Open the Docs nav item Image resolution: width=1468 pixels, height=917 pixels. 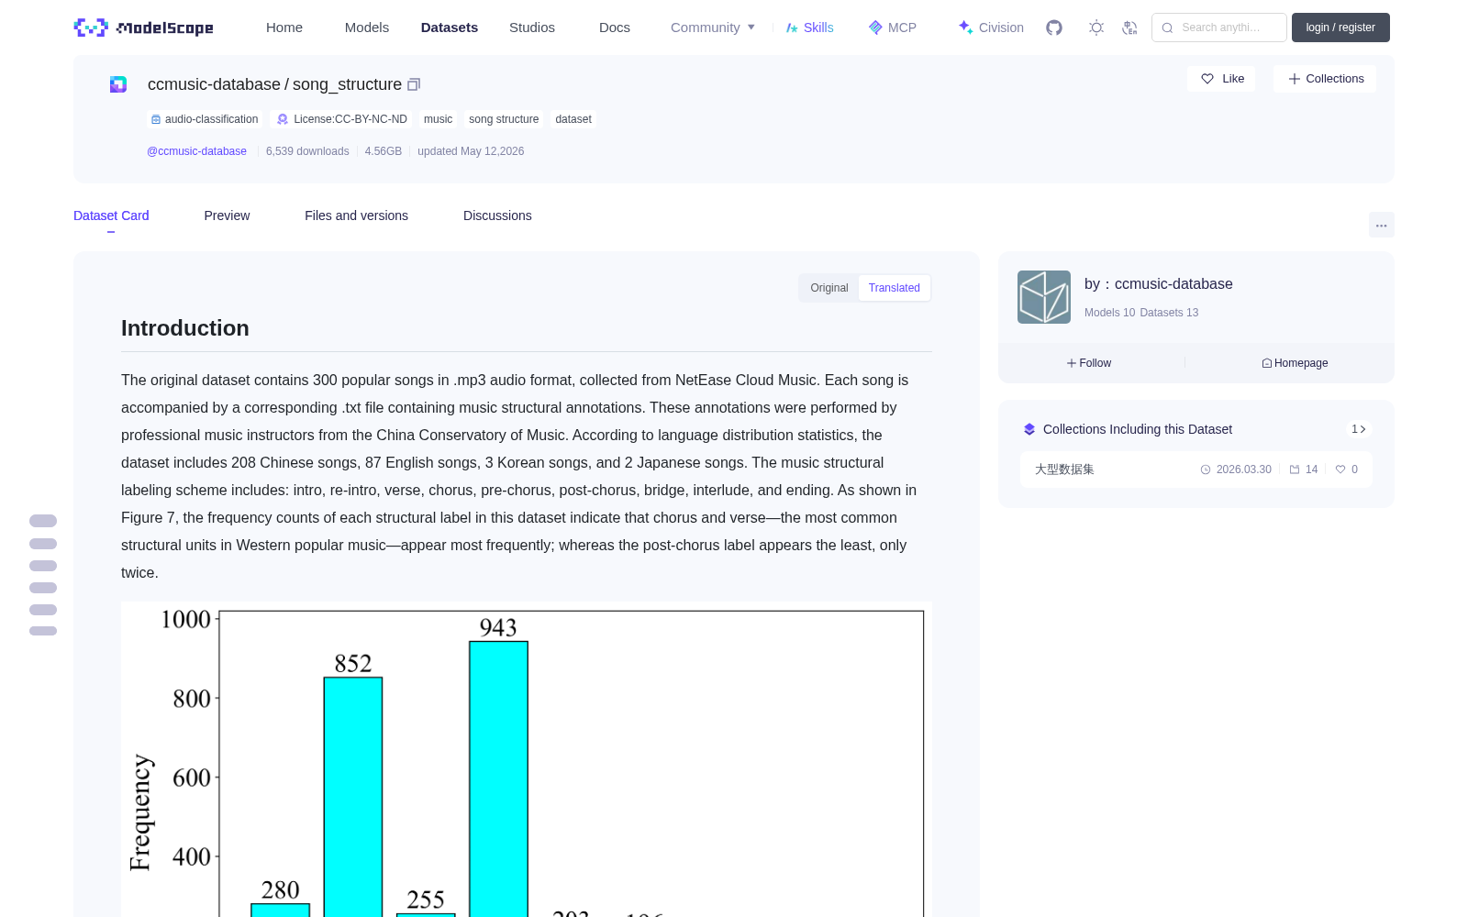click(x=615, y=28)
